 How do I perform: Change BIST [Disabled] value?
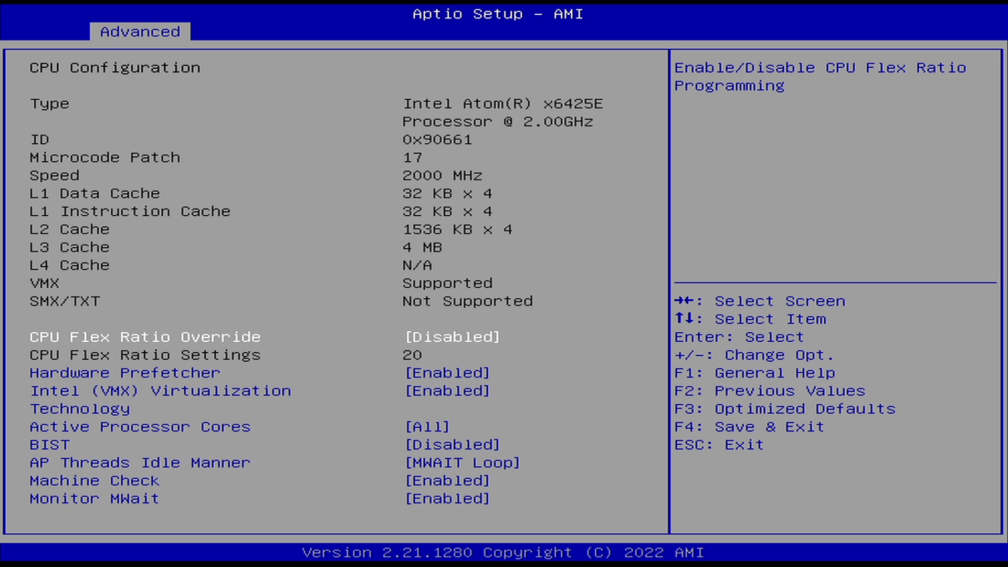452,445
